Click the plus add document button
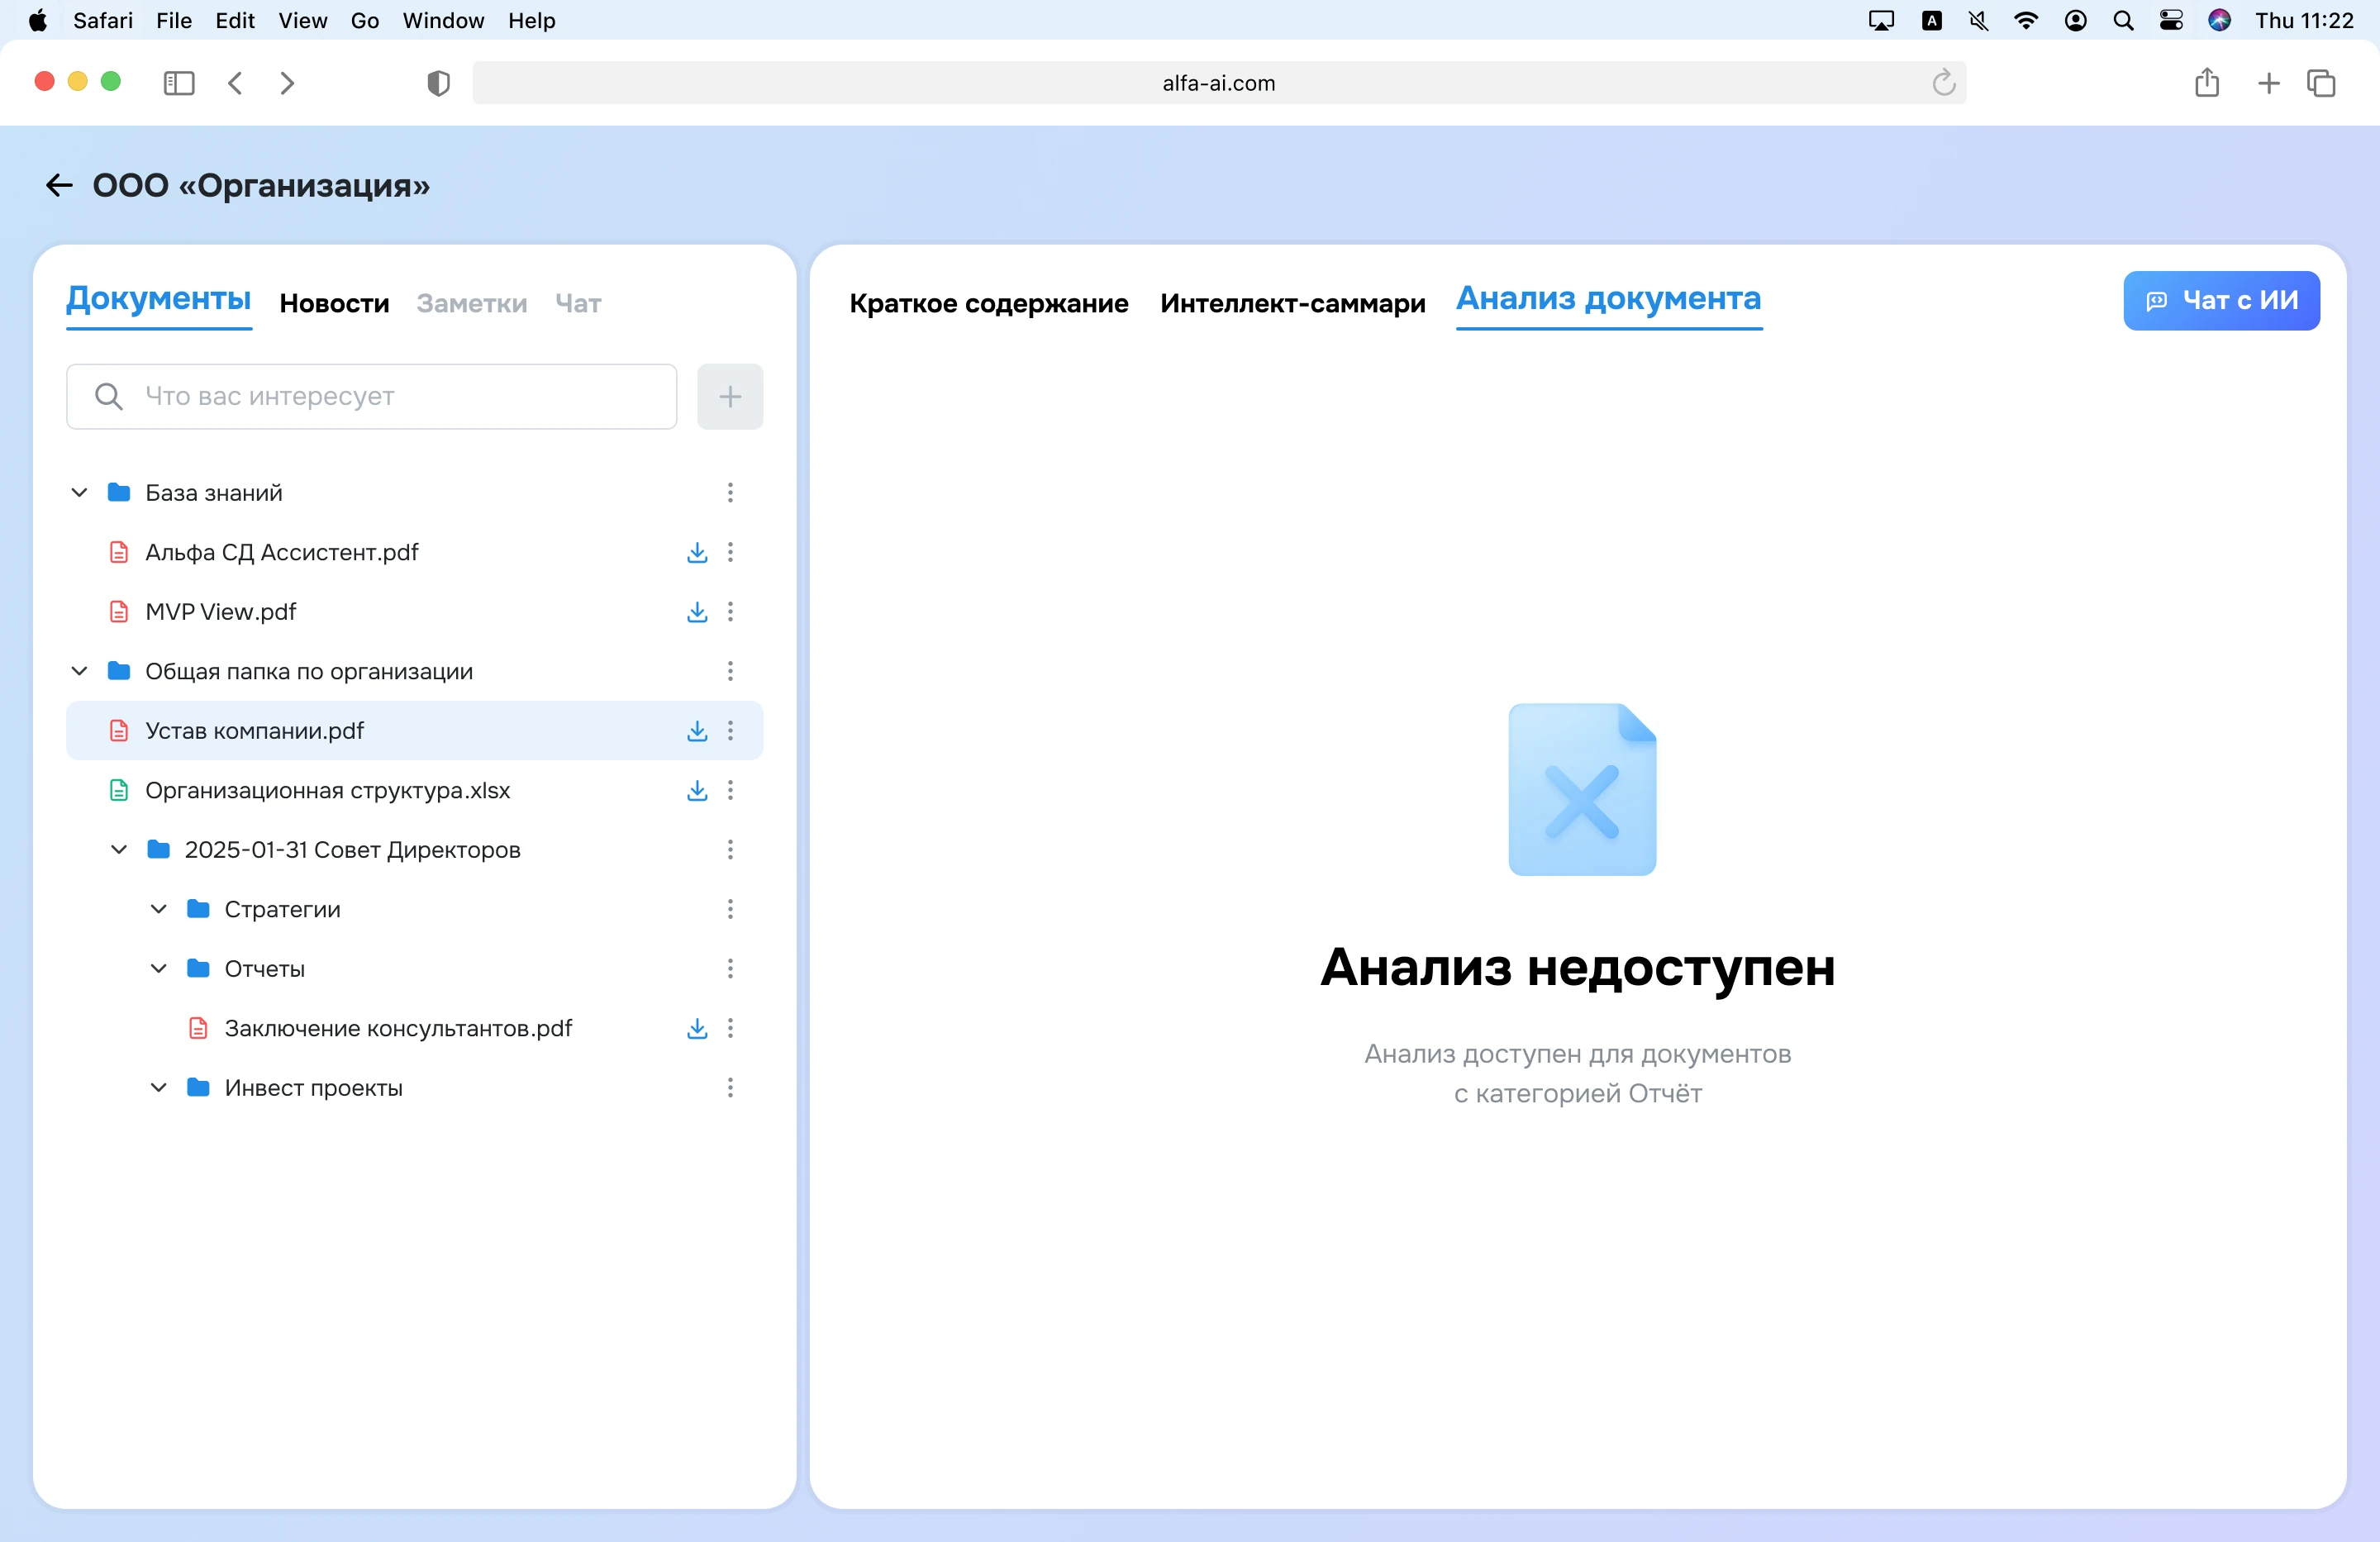The width and height of the screenshot is (2380, 1542). [730, 397]
